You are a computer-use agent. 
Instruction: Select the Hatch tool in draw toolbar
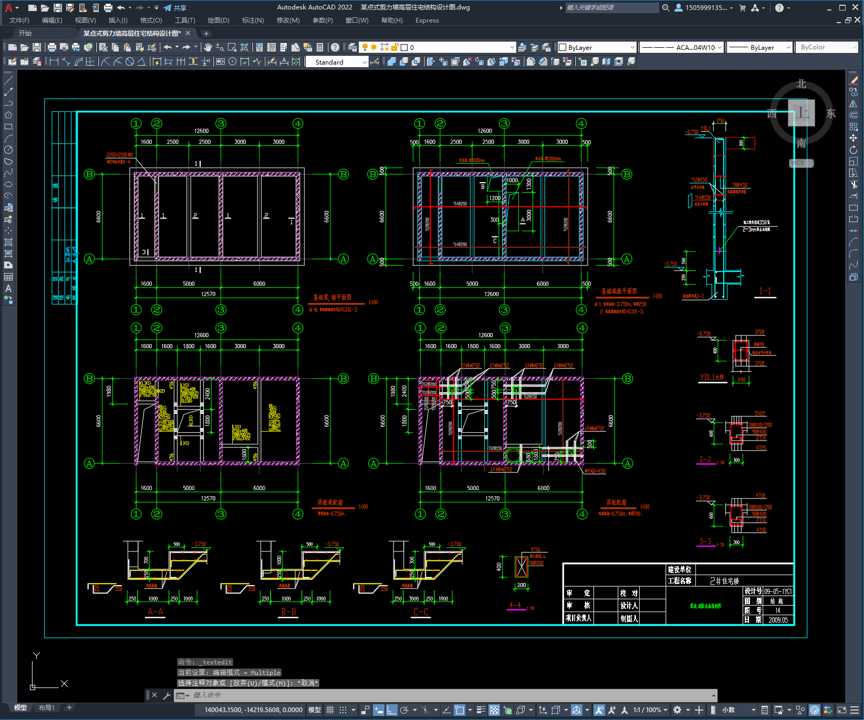(x=8, y=242)
